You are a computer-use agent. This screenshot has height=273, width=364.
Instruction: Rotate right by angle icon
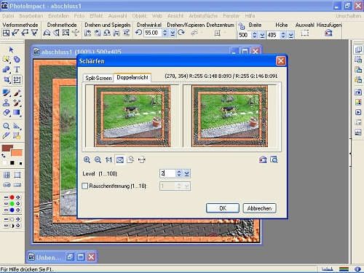tap(181, 33)
